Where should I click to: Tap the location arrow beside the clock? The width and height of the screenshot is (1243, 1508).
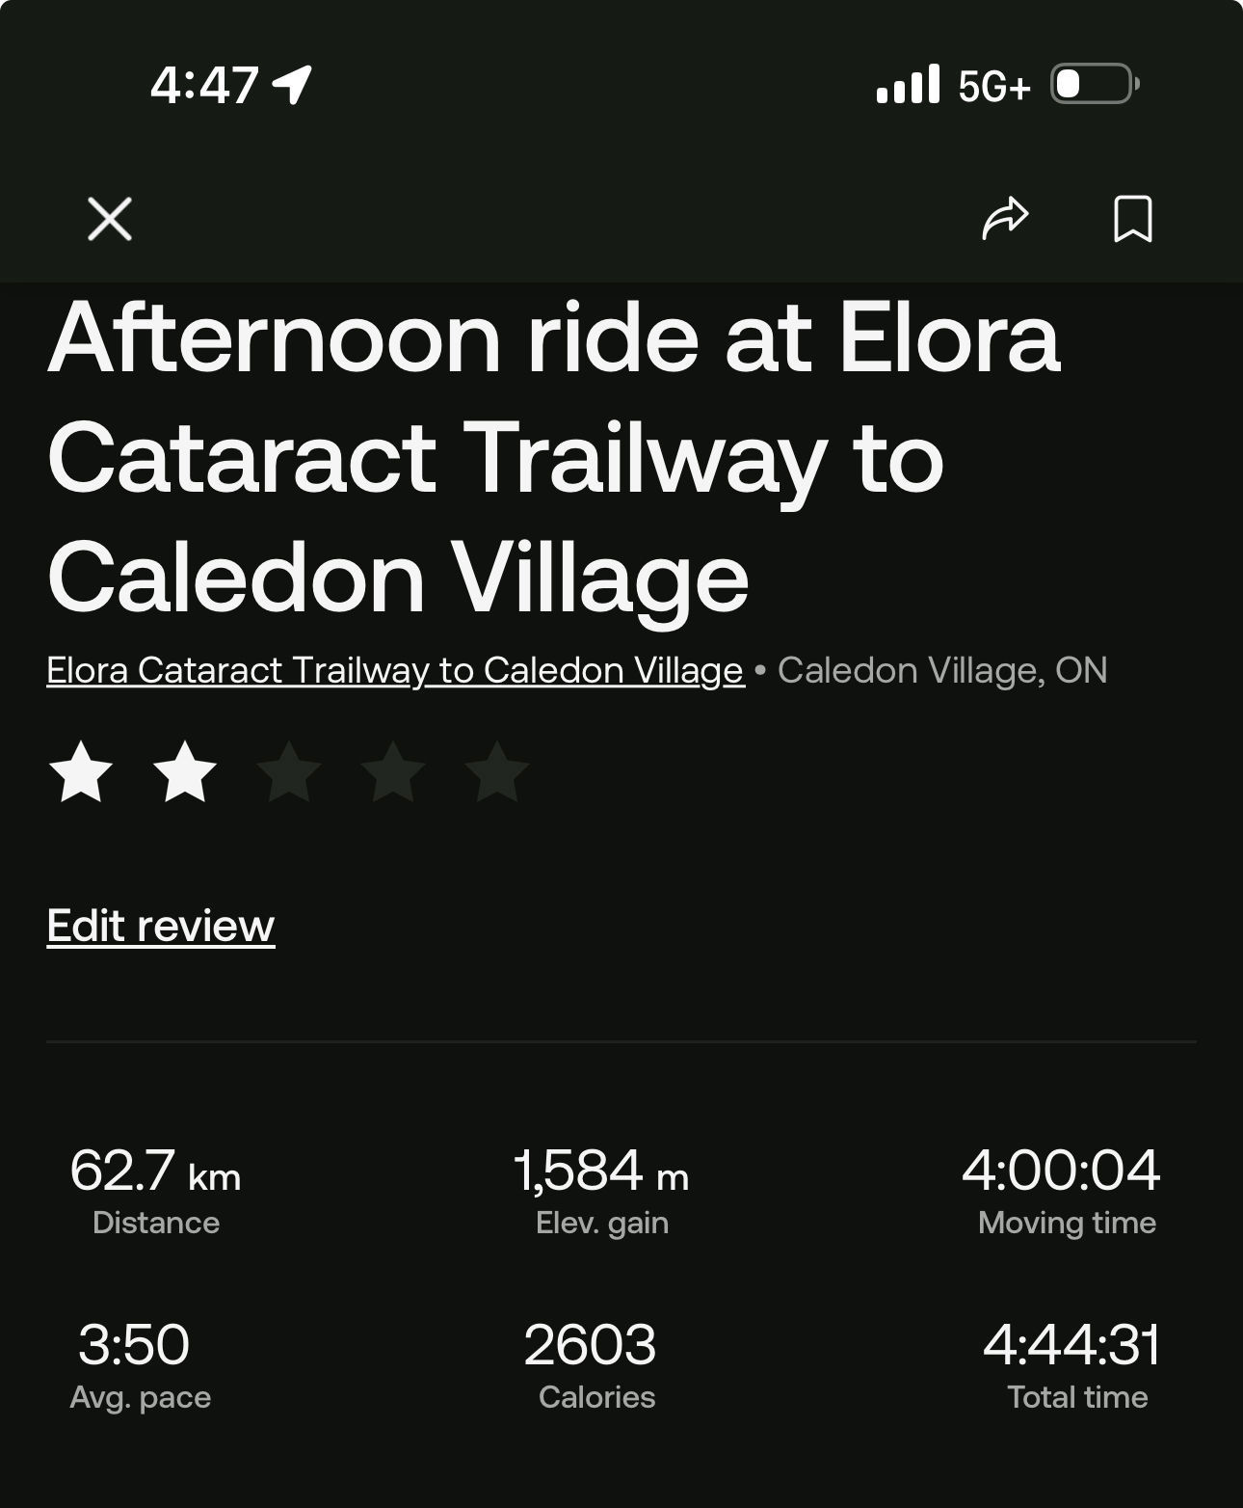(x=292, y=85)
